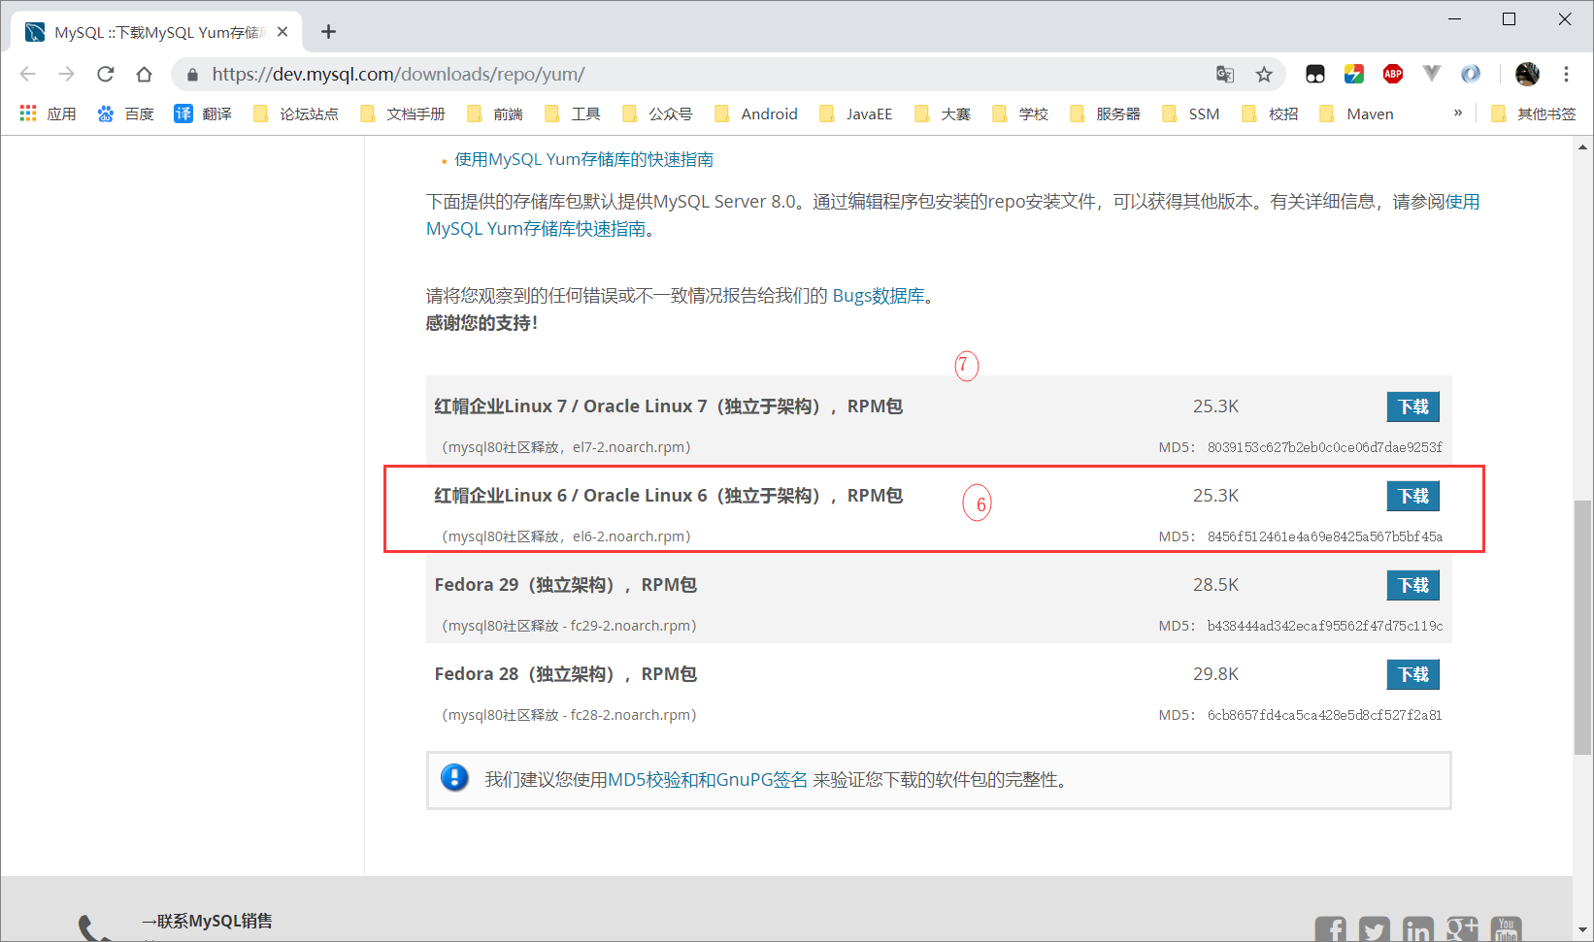Select the MySQL Yum存储库 browser tab
This screenshot has height=942, width=1594.
tap(155, 32)
